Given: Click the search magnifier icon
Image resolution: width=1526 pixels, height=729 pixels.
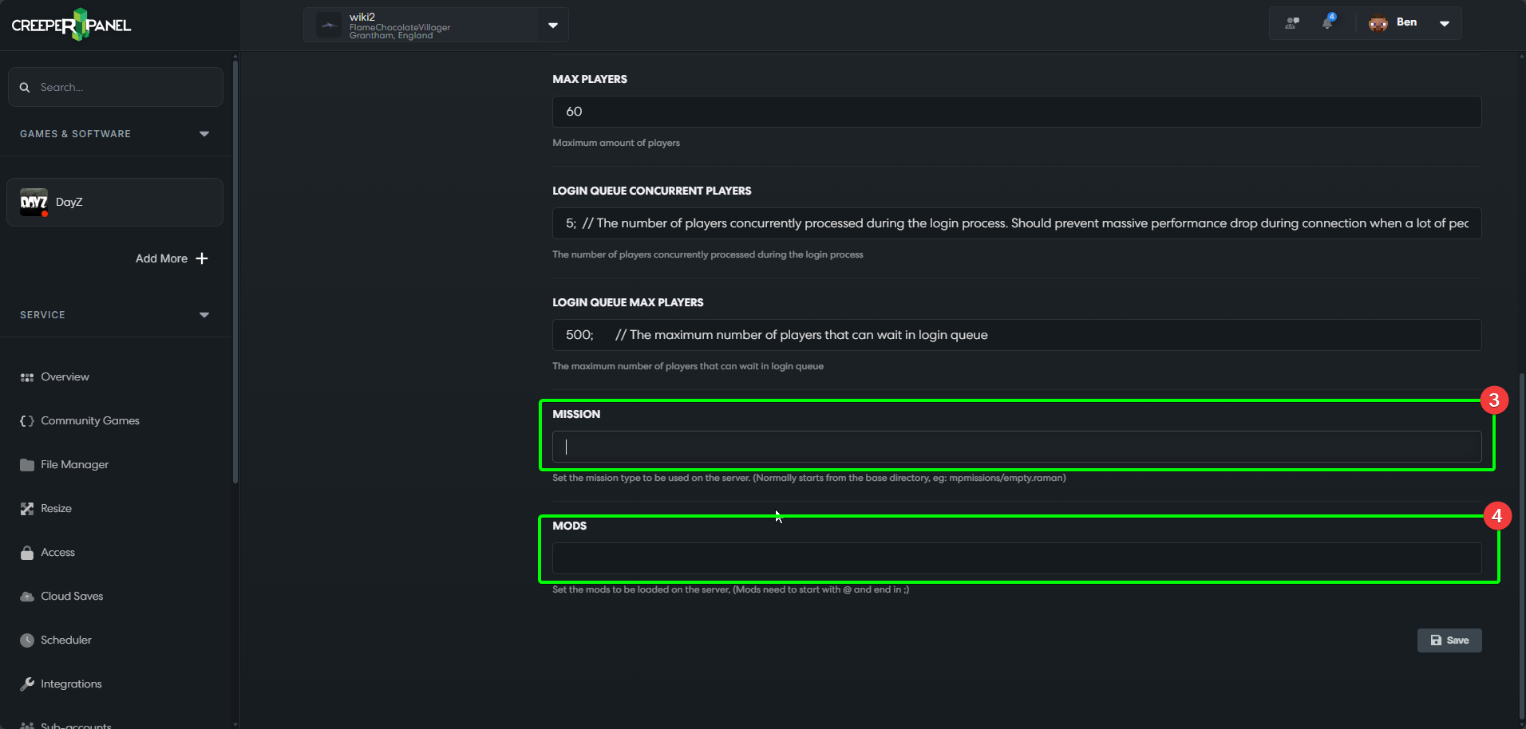Looking at the screenshot, I should click(24, 87).
